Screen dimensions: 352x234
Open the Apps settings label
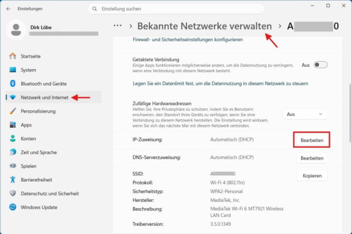(26, 125)
